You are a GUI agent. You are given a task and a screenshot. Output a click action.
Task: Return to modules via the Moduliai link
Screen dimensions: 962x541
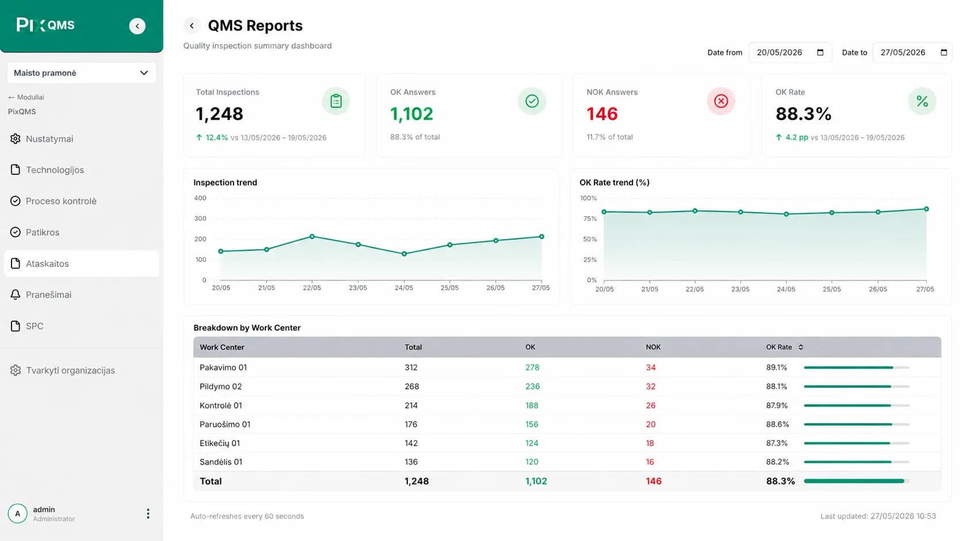(26, 97)
